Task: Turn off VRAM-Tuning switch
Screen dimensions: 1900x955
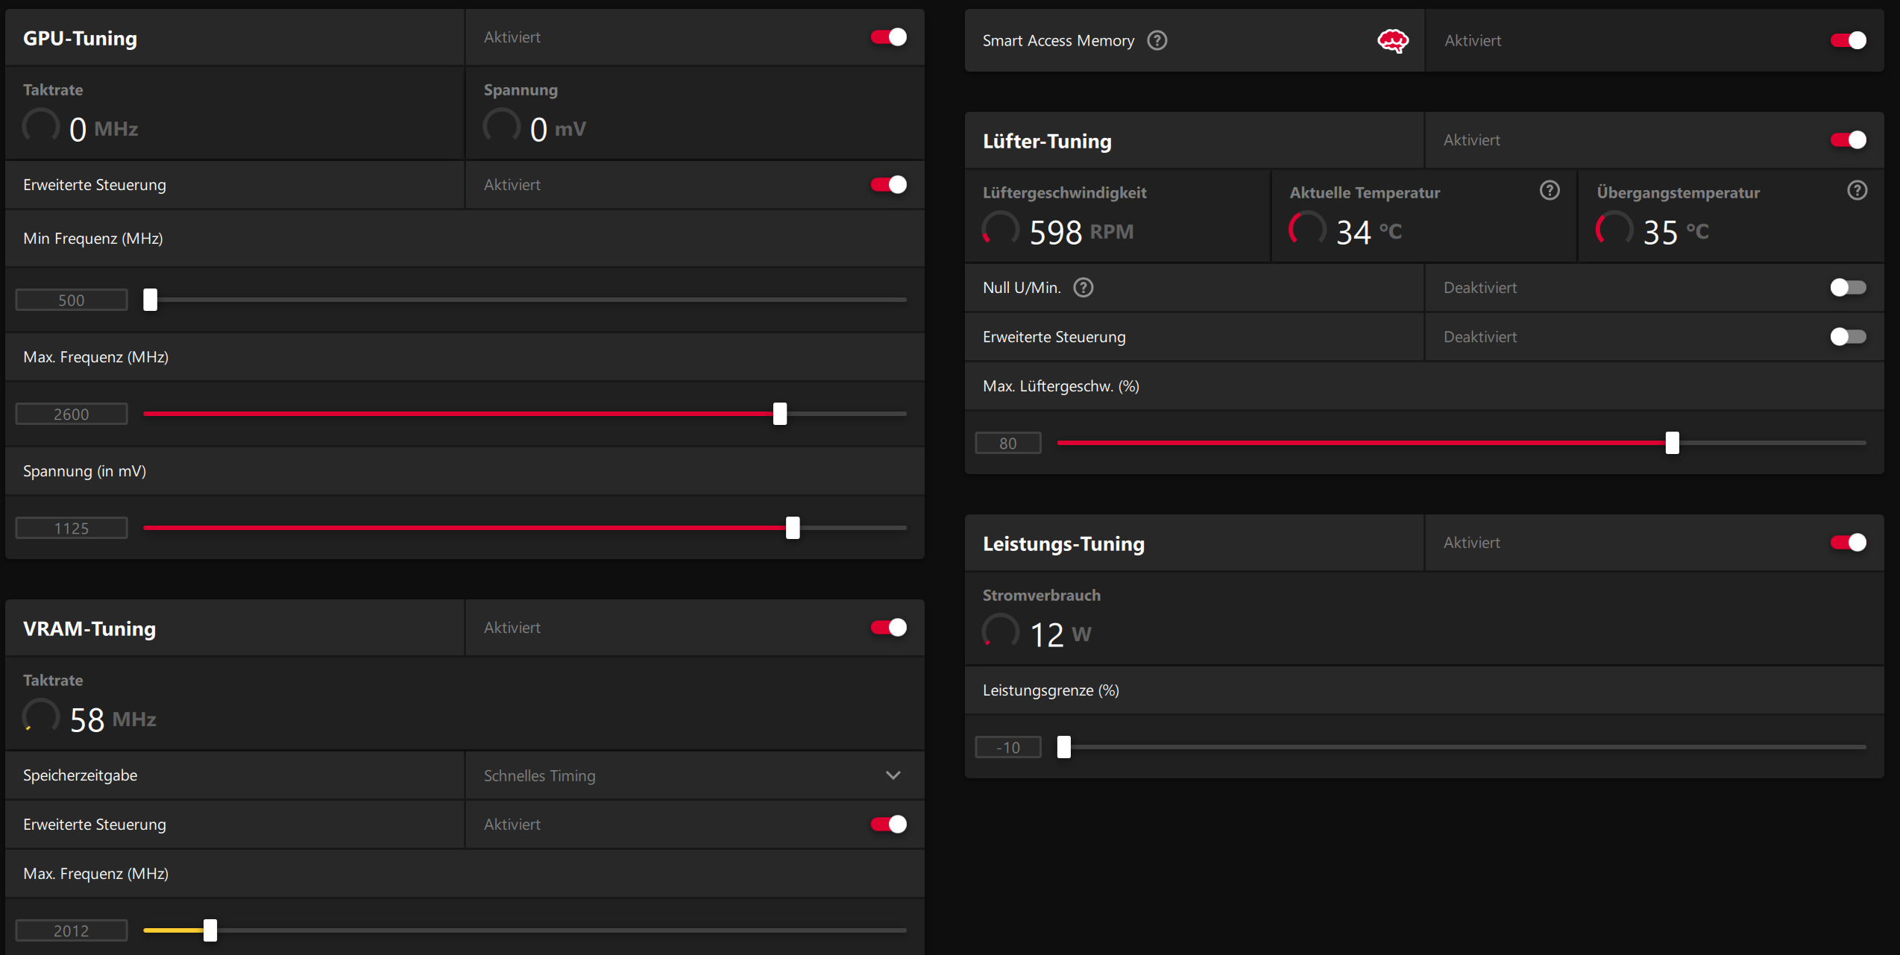Action: tap(888, 628)
